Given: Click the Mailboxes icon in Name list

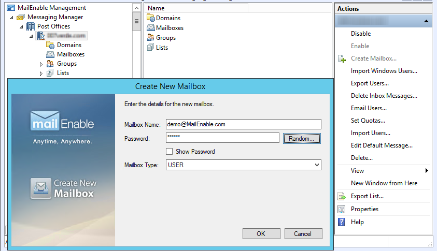Looking at the screenshot, I should tap(150, 28).
